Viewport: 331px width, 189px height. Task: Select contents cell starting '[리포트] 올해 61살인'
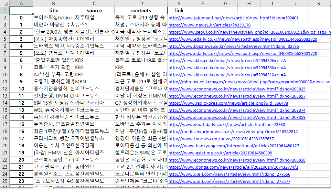pos(141,74)
